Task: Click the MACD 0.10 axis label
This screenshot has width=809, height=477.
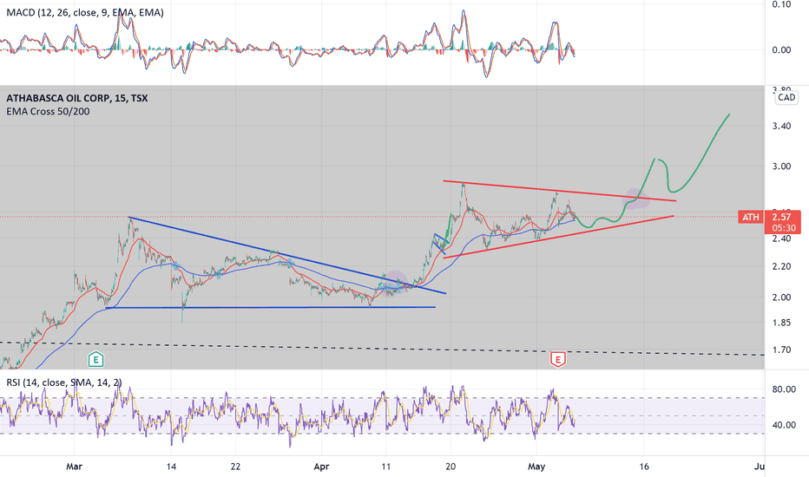Action: coord(781,4)
